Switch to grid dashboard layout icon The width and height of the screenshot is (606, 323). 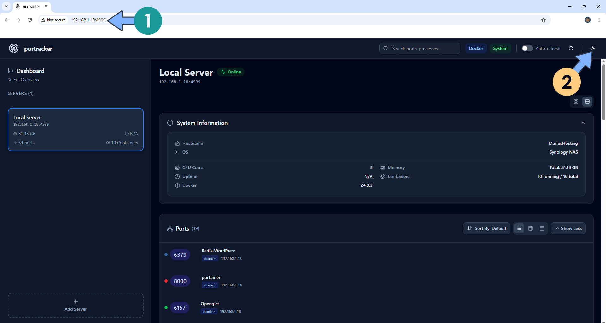(576, 102)
